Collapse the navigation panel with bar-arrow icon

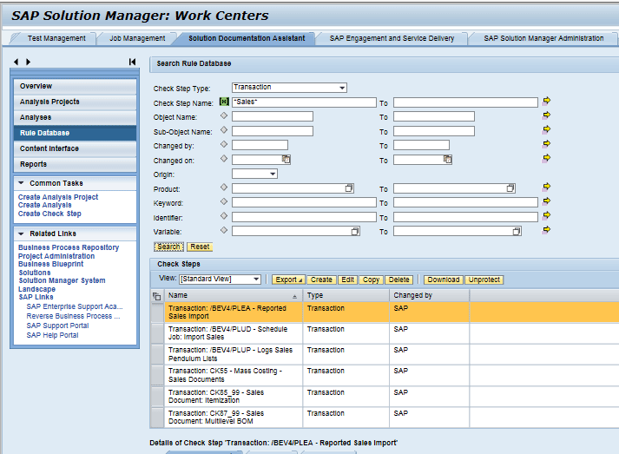132,62
